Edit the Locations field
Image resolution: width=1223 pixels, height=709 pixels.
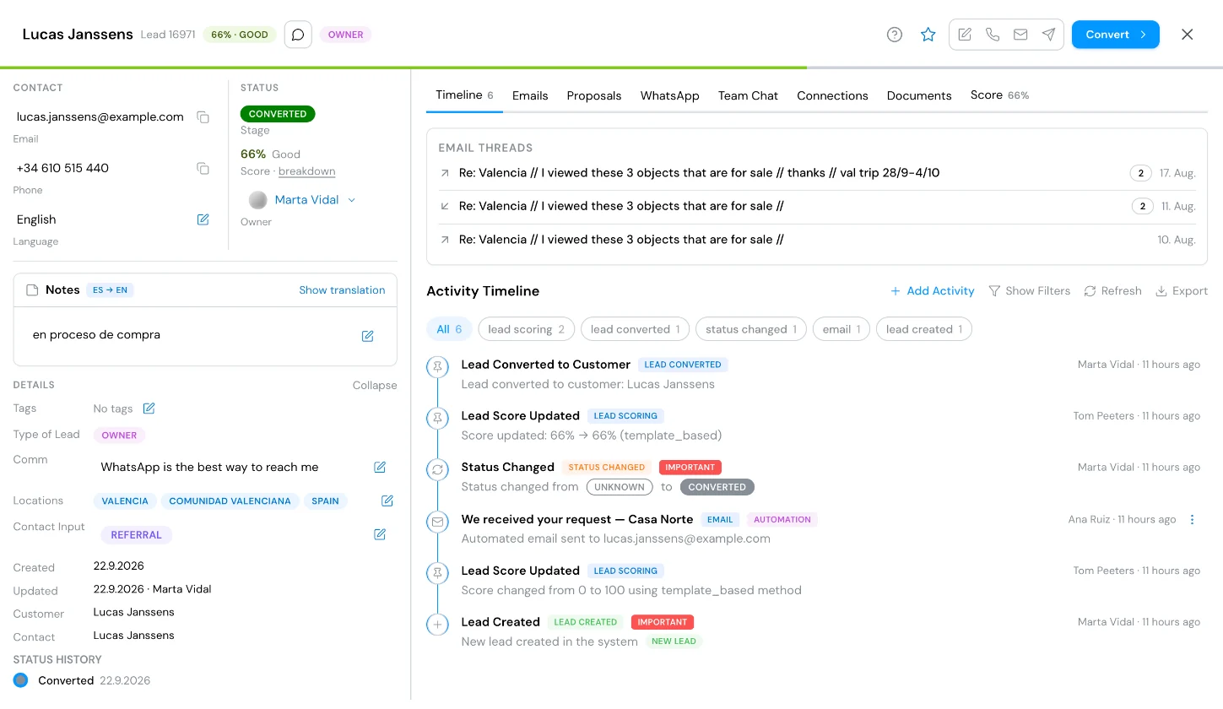(387, 501)
